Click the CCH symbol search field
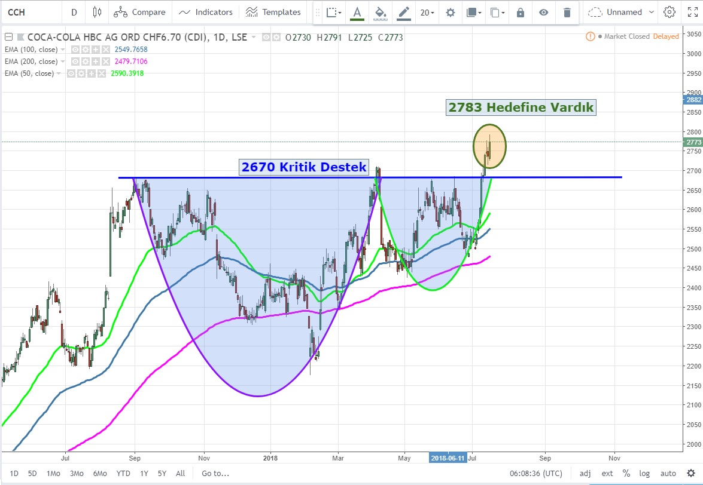This screenshot has height=485, width=703. pos(31,12)
